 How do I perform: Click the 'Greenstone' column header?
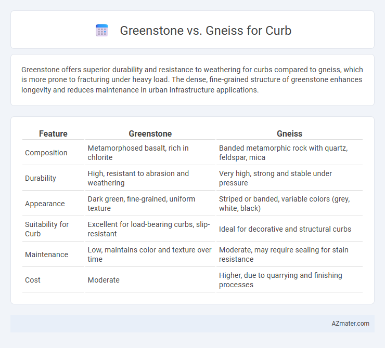pos(150,133)
